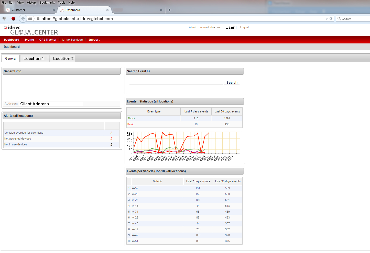Reload the page with the refresh icon
This screenshot has height=253, width=370.
pyautogui.click(x=331, y=19)
